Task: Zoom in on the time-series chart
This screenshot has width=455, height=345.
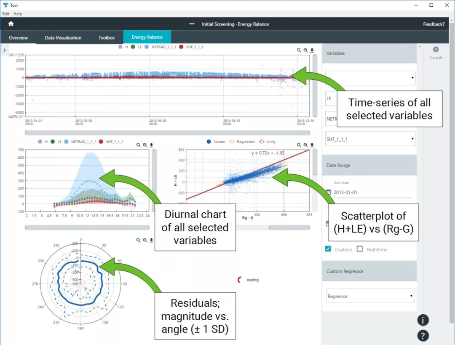Action: click(x=299, y=50)
